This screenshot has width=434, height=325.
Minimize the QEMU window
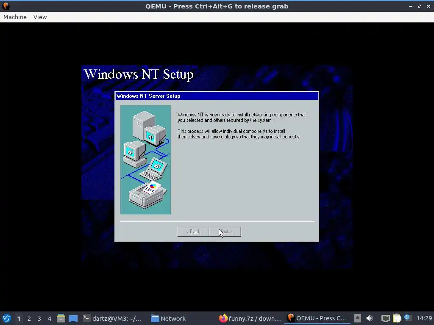(411, 6)
